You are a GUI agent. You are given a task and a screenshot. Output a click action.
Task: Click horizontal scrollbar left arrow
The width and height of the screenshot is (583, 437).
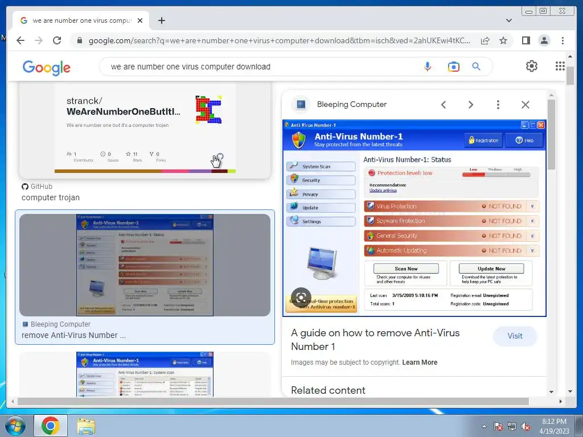point(13,401)
